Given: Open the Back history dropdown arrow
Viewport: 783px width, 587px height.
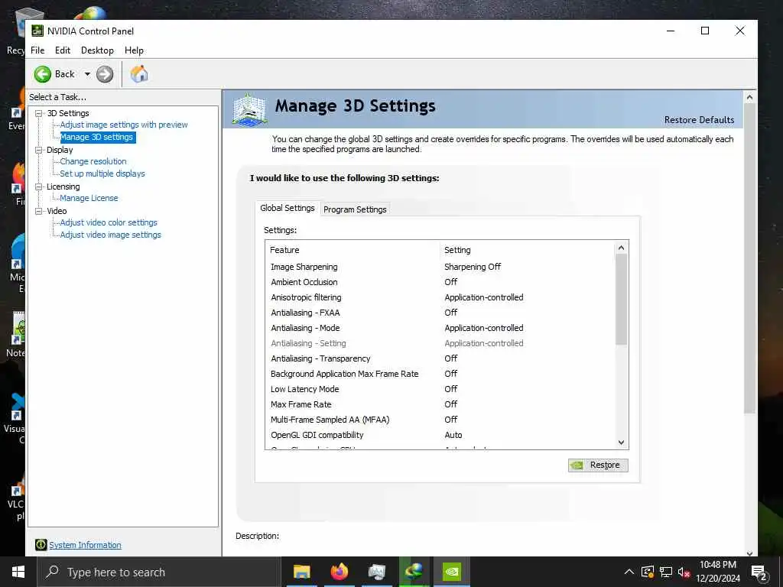Looking at the screenshot, I should [x=87, y=74].
